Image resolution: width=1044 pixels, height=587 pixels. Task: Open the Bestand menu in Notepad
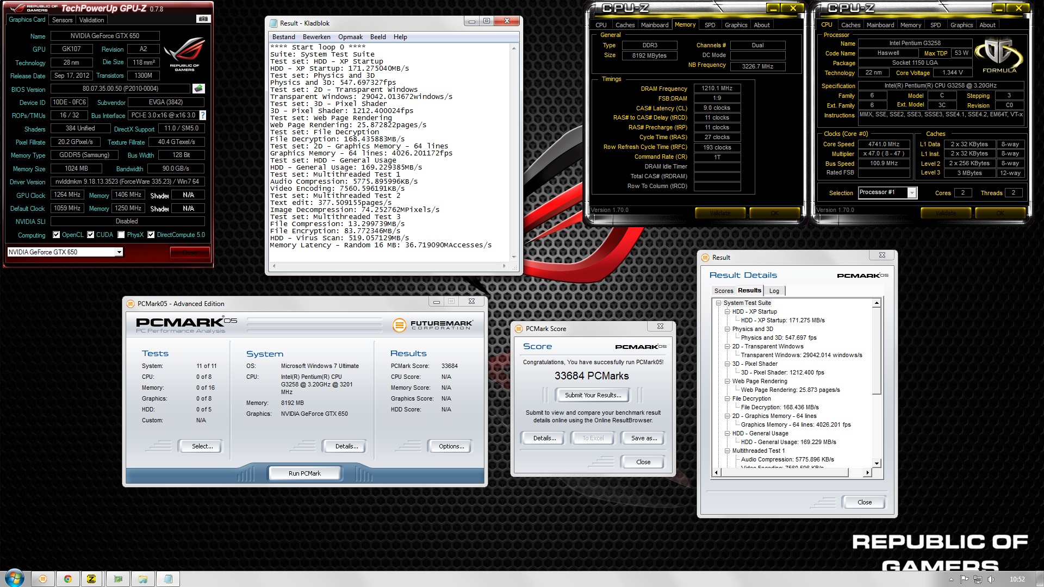(x=283, y=37)
